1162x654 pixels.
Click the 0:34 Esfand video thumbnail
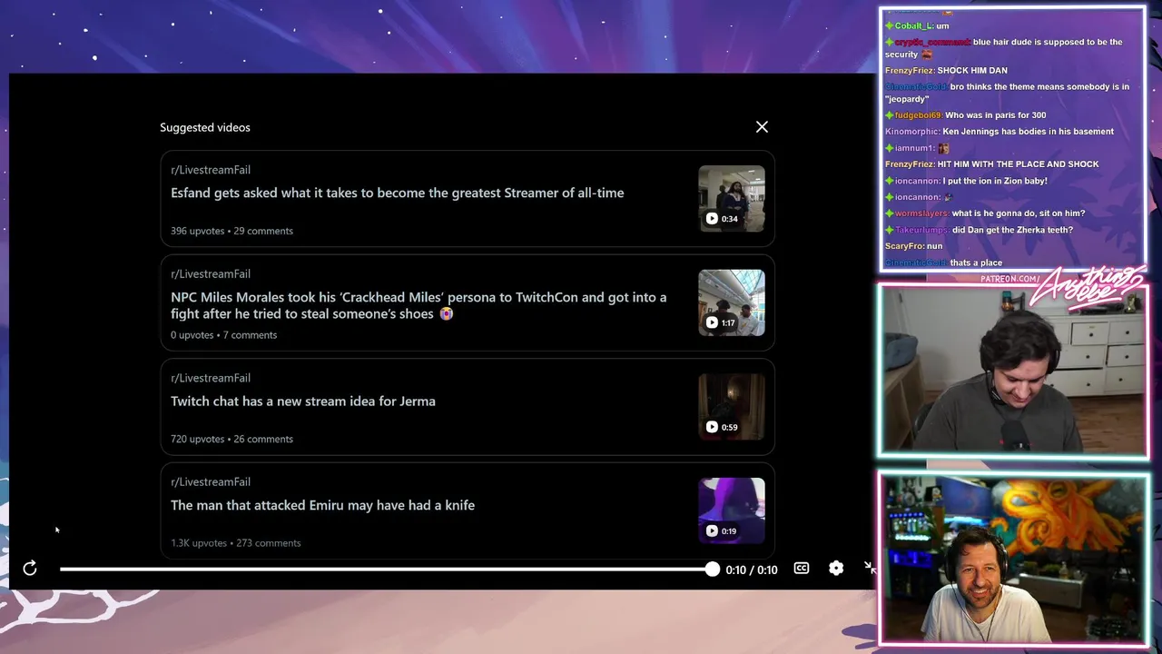(732, 199)
